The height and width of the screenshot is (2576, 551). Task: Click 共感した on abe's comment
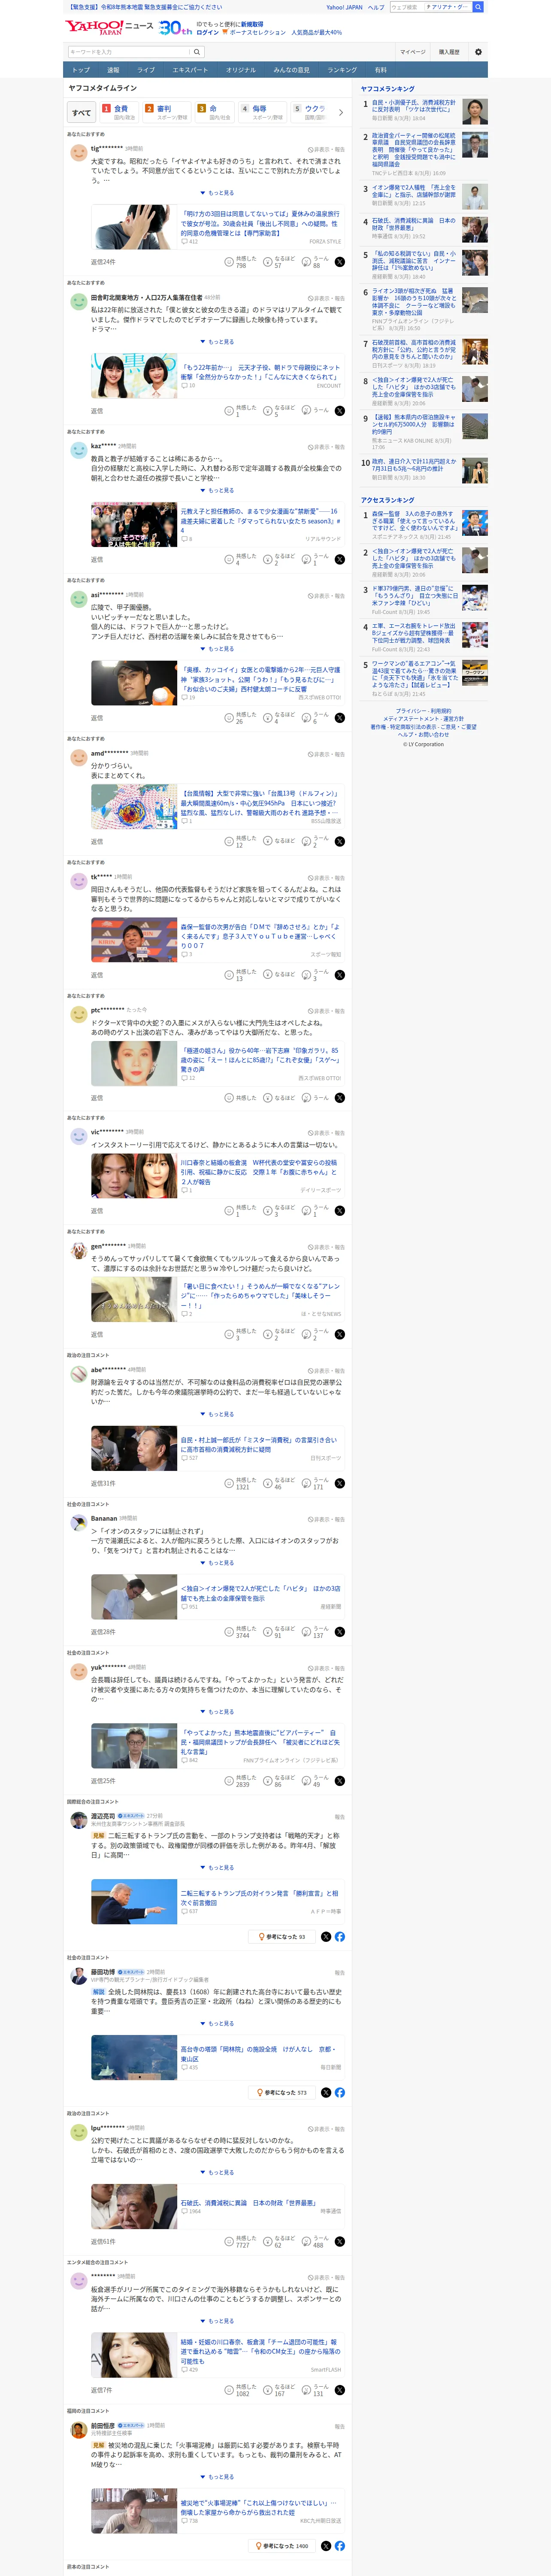241,1483
